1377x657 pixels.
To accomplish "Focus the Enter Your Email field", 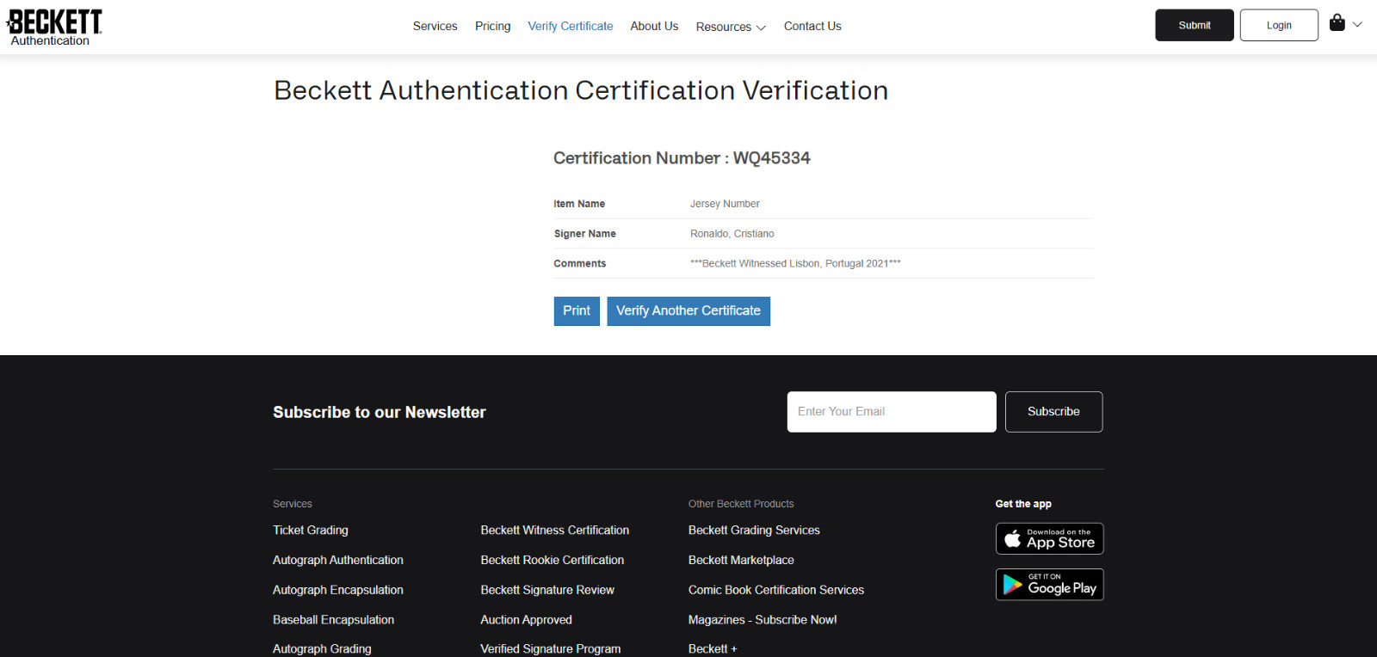I will pyautogui.click(x=891, y=412).
